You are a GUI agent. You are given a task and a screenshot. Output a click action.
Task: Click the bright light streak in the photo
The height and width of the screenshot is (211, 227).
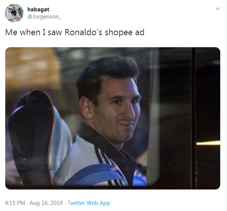tap(208, 143)
